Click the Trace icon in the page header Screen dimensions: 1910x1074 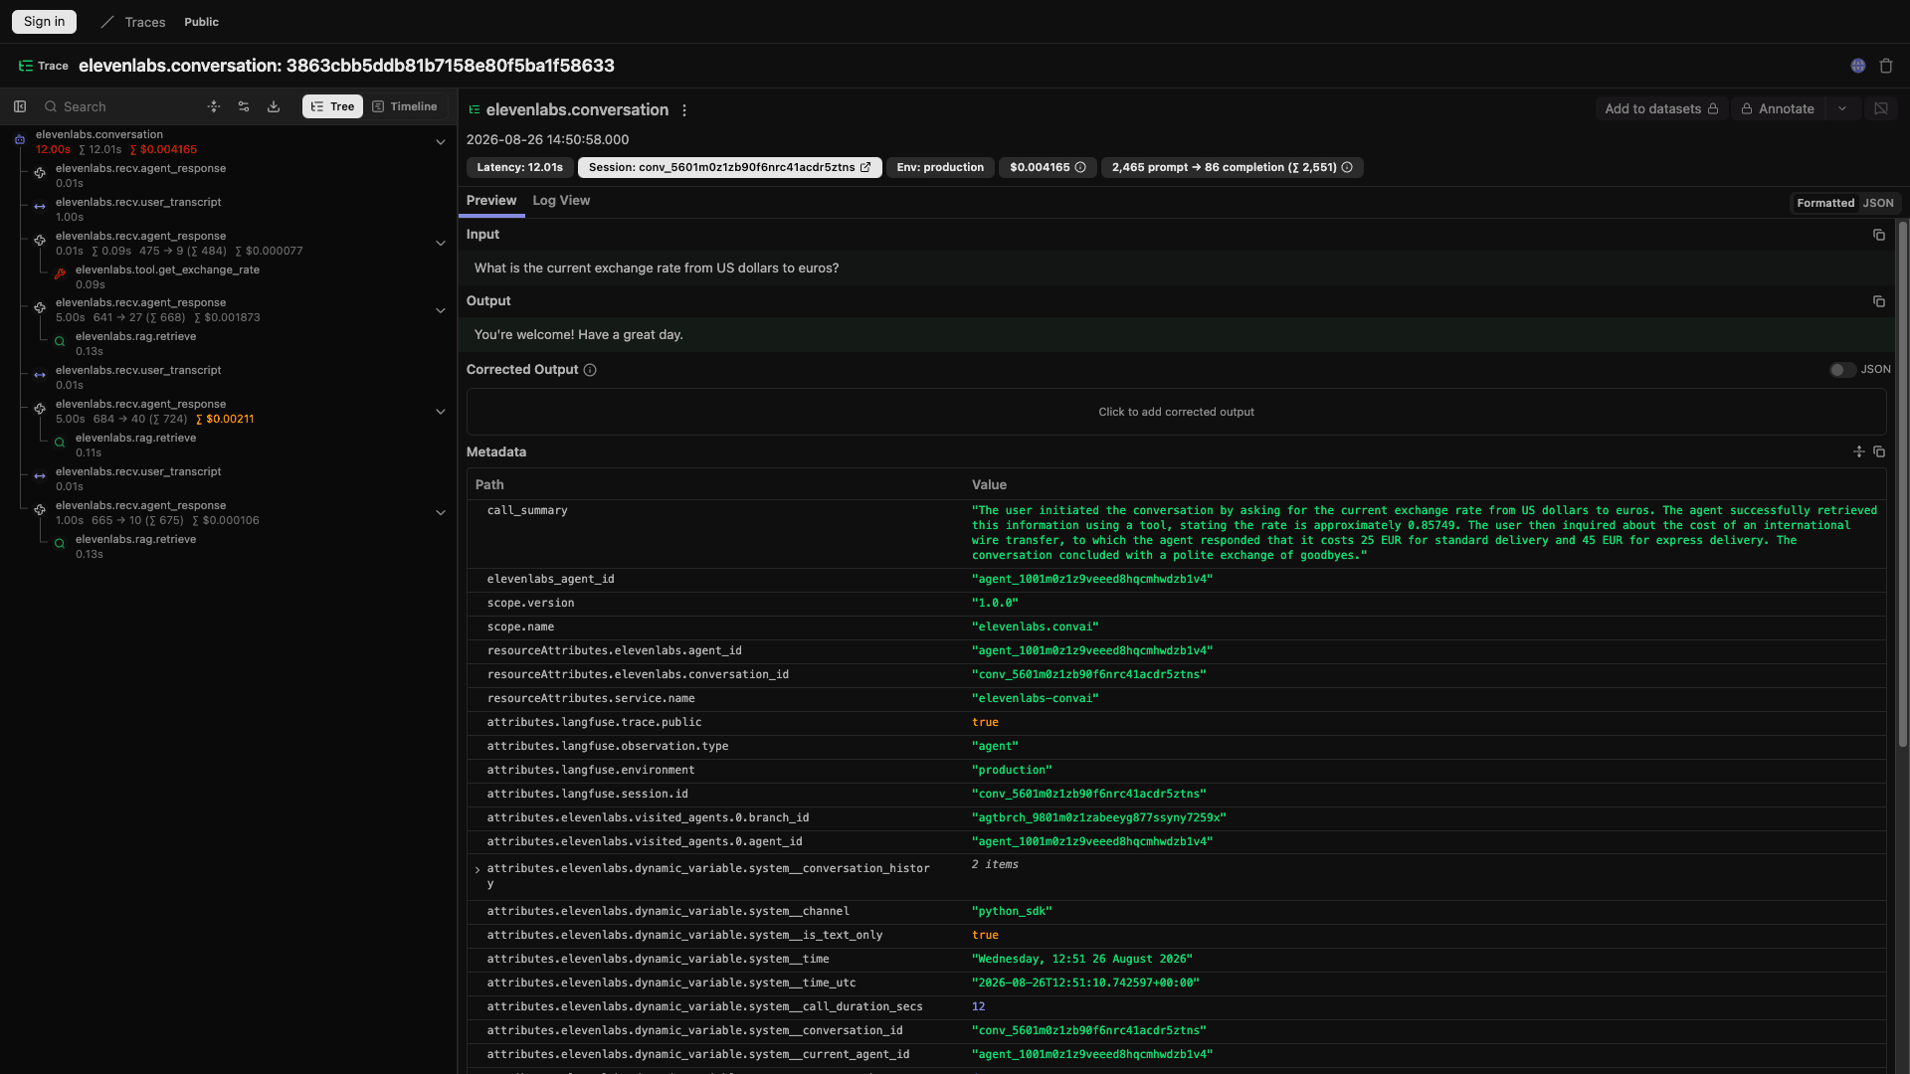point(26,66)
